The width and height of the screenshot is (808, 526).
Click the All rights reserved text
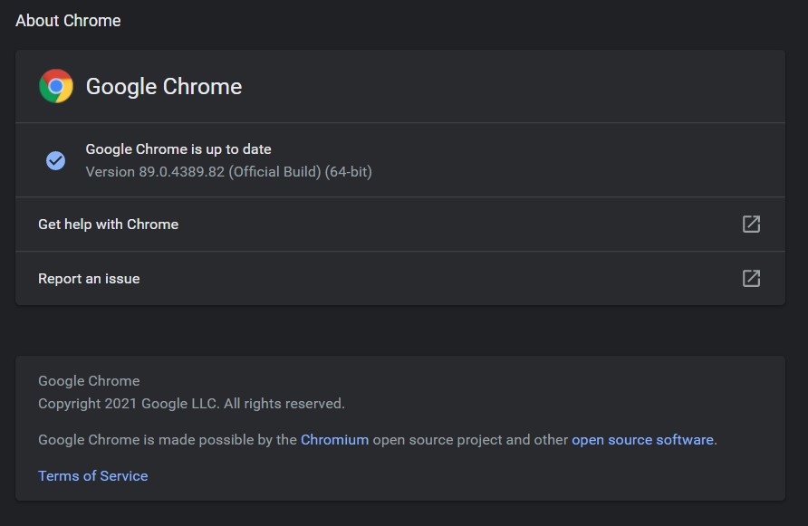coord(284,404)
